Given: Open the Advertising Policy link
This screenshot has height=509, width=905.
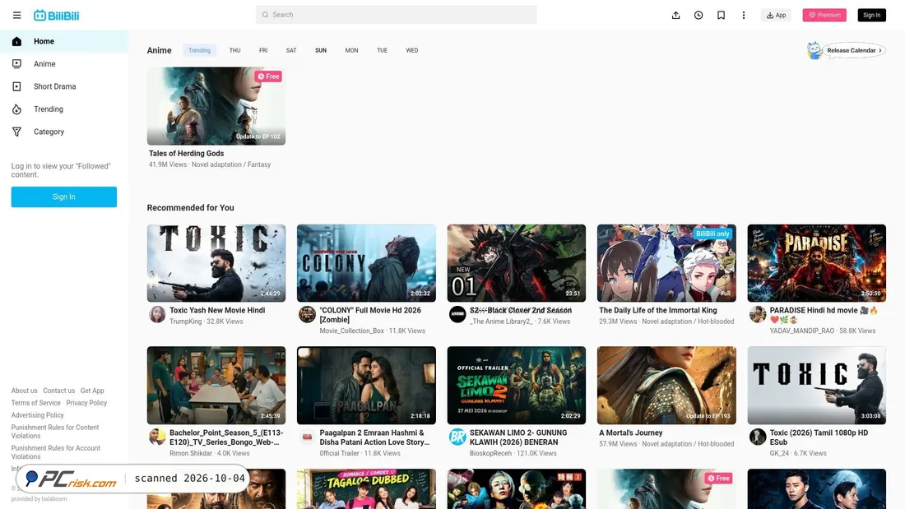Looking at the screenshot, I should pyautogui.click(x=38, y=415).
